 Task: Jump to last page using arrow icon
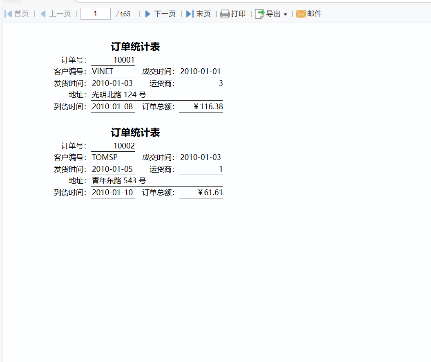[190, 14]
